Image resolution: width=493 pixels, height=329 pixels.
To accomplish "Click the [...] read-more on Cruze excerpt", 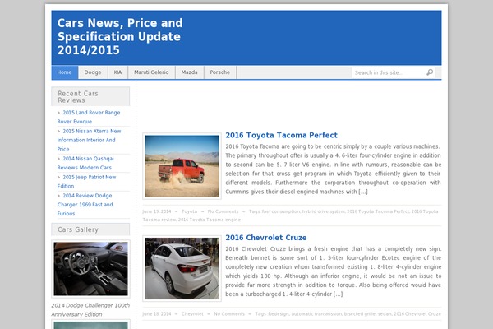I will point(338,294).
